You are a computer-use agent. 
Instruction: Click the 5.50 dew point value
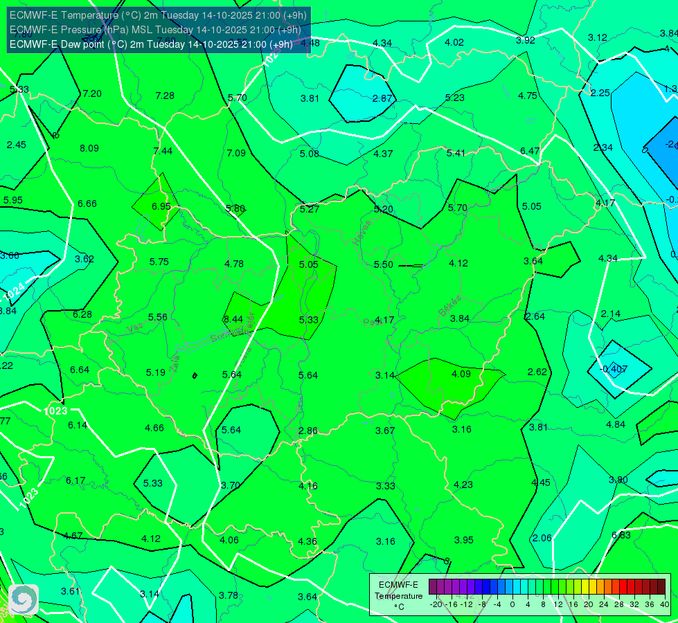[x=384, y=264]
